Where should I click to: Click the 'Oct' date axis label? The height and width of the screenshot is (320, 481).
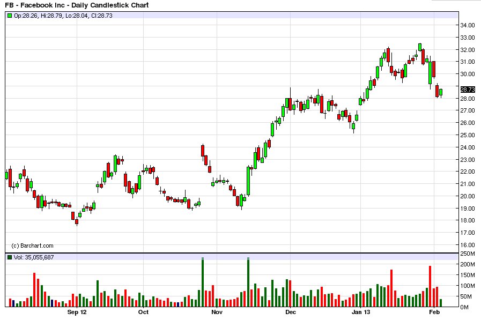(143, 312)
